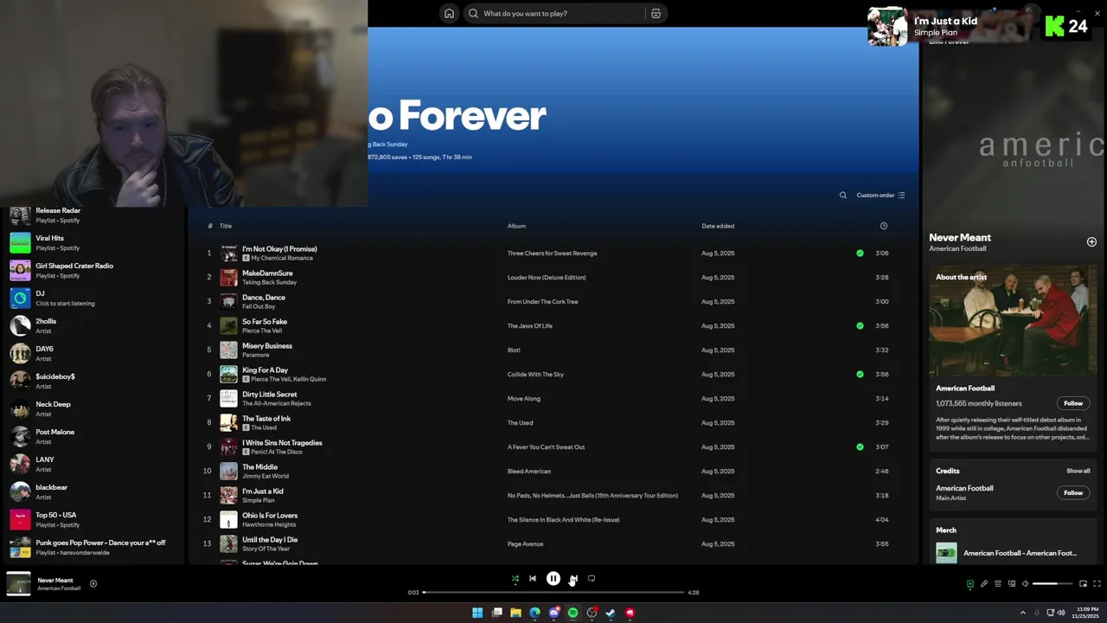This screenshot has height=623, width=1107.
Task: Click Never Meant title in bottom bar
Action: [x=55, y=580]
